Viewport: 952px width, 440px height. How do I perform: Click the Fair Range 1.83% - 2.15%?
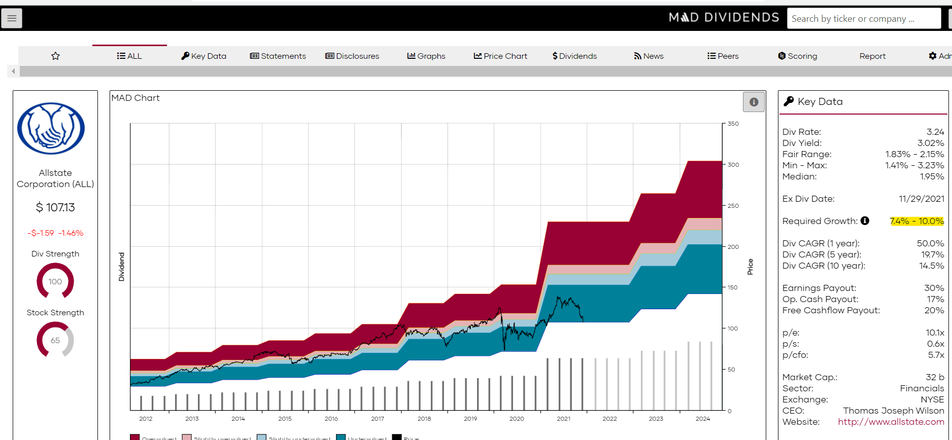pos(915,154)
